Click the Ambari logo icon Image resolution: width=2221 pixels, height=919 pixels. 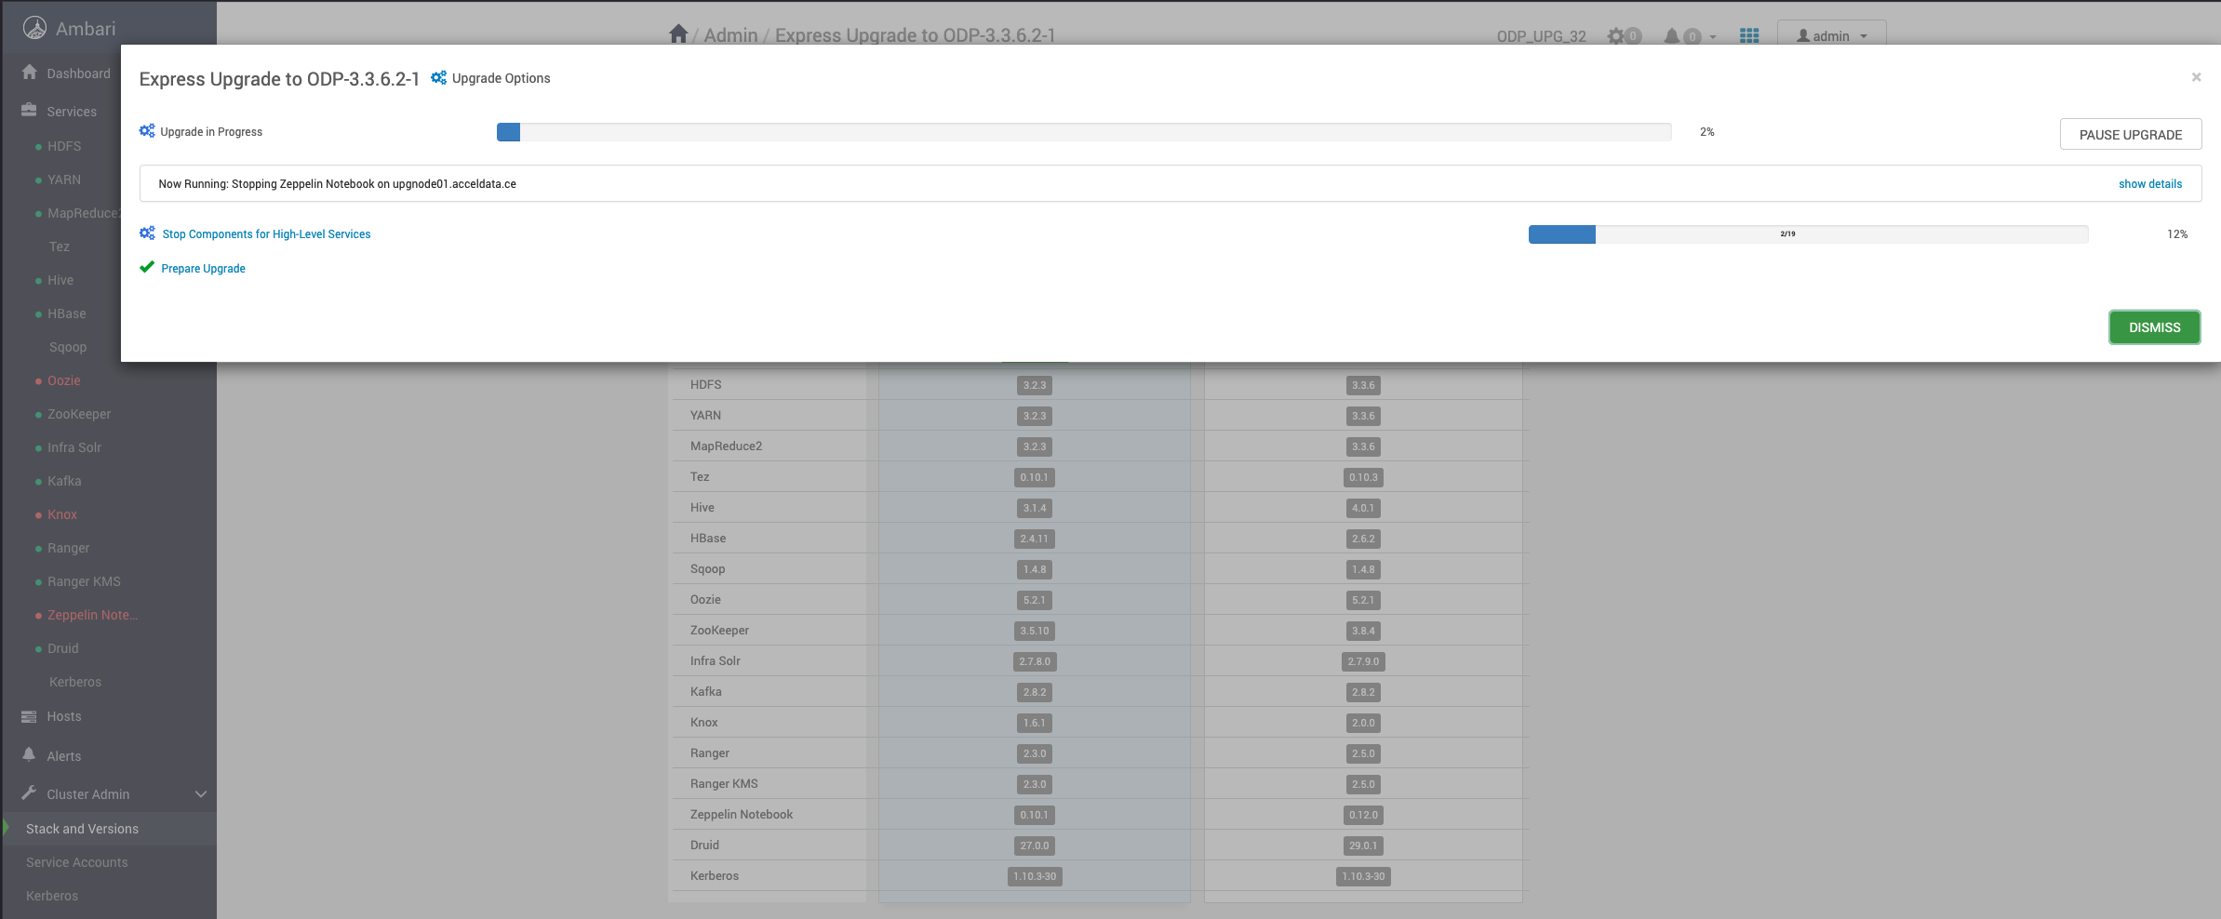tap(34, 29)
